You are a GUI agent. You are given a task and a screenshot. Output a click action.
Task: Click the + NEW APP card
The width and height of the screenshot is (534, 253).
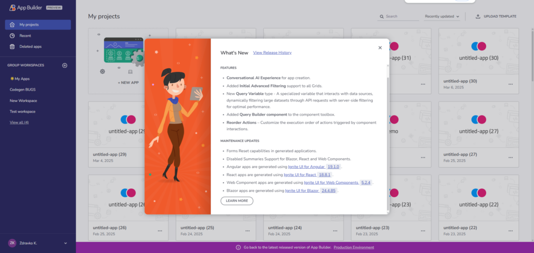pyautogui.click(x=128, y=61)
